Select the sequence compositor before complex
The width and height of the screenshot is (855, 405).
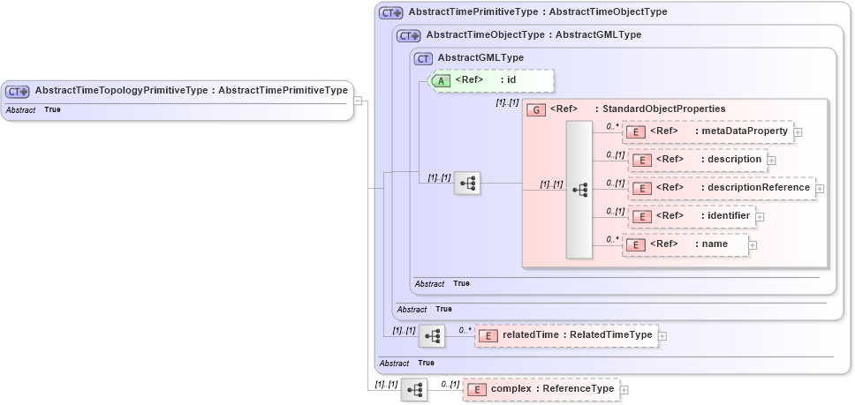(414, 390)
